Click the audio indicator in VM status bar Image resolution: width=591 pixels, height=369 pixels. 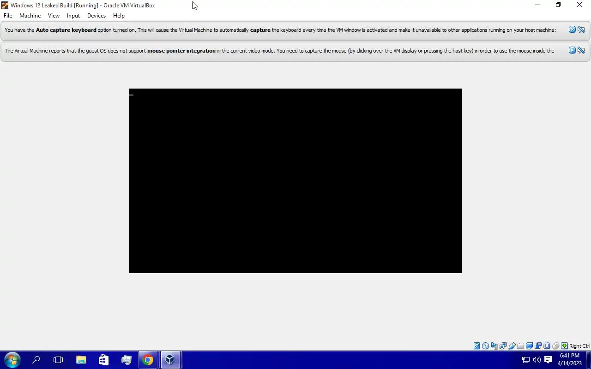click(x=494, y=346)
